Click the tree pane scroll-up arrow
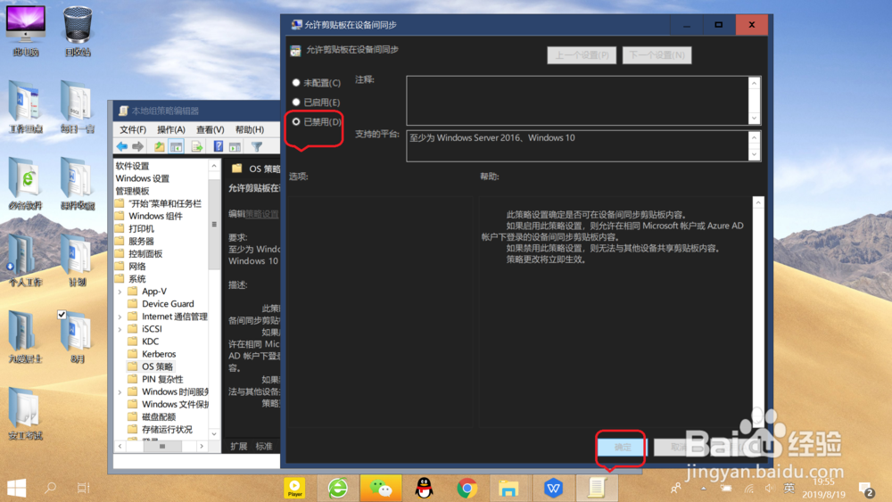 (214, 166)
